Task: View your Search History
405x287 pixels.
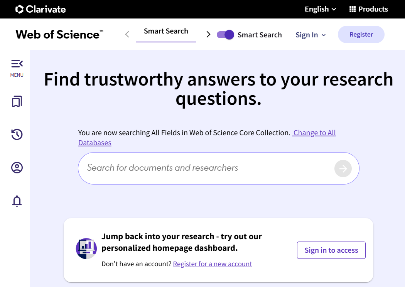Action: tap(17, 134)
